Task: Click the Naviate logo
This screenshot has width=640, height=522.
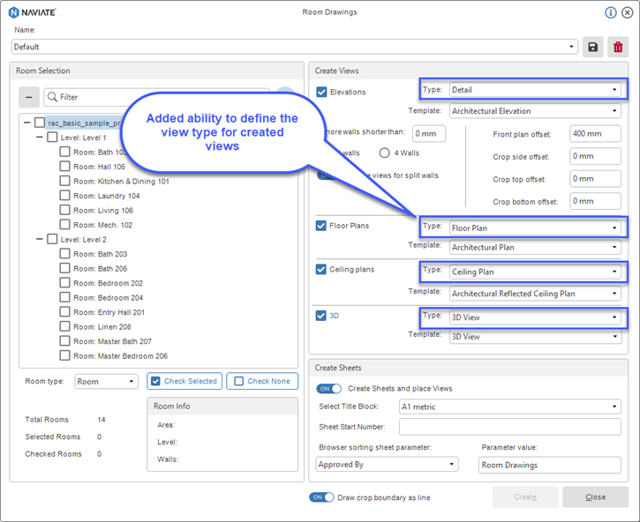Action: pyautogui.click(x=33, y=12)
